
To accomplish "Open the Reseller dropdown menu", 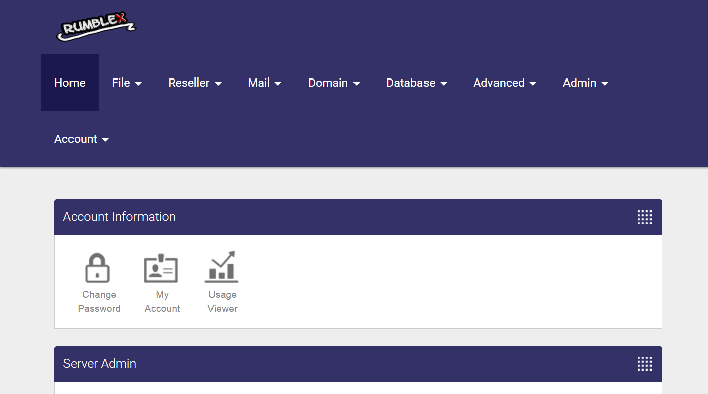I will click(x=195, y=83).
